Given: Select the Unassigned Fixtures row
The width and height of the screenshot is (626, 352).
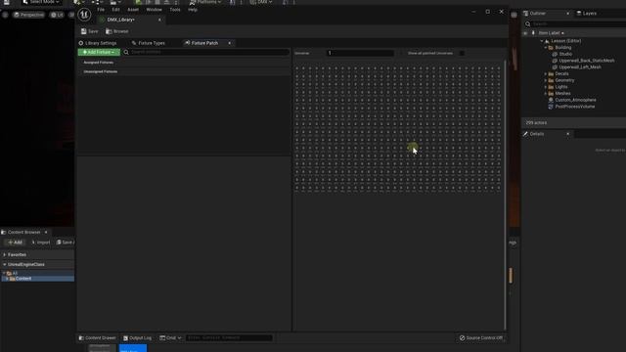Looking at the screenshot, I should coord(184,71).
